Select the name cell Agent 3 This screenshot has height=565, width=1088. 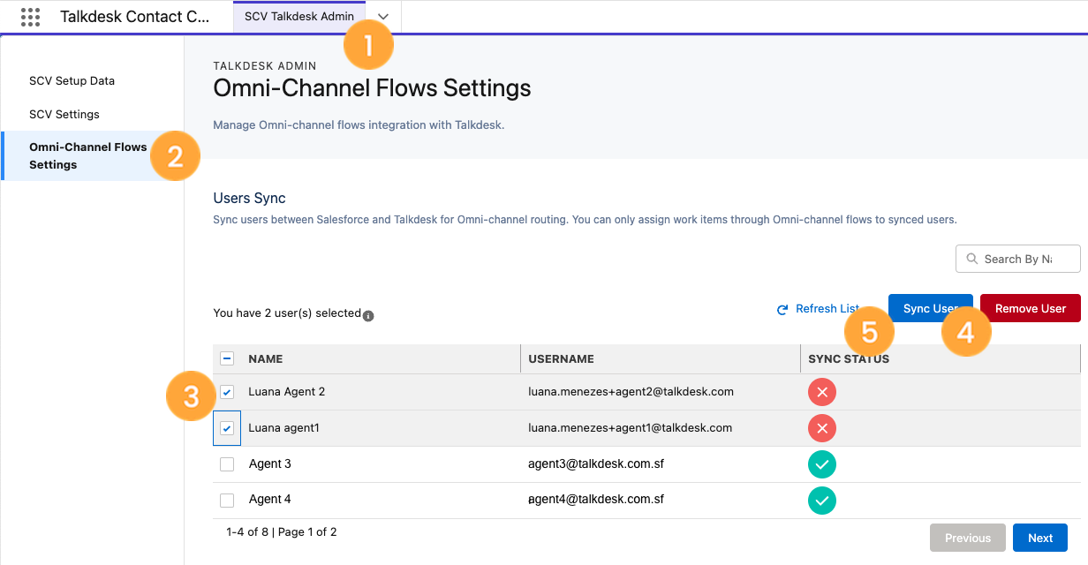(270, 464)
